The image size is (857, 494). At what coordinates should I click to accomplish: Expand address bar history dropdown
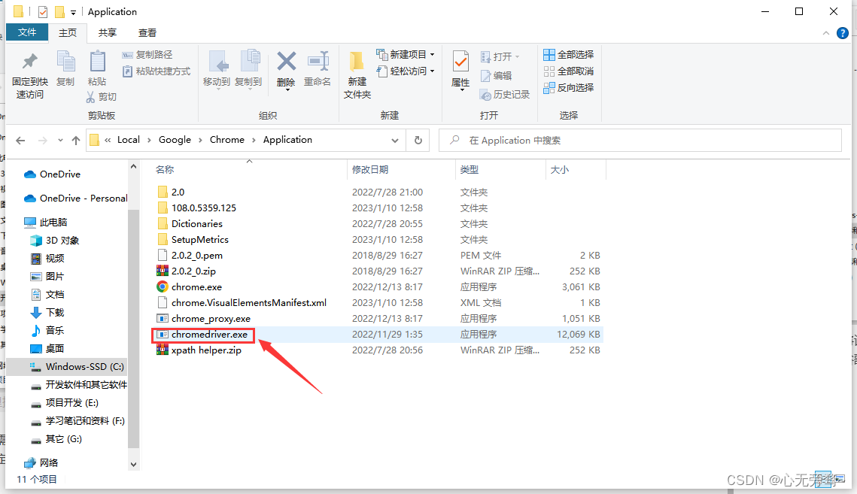[394, 141]
